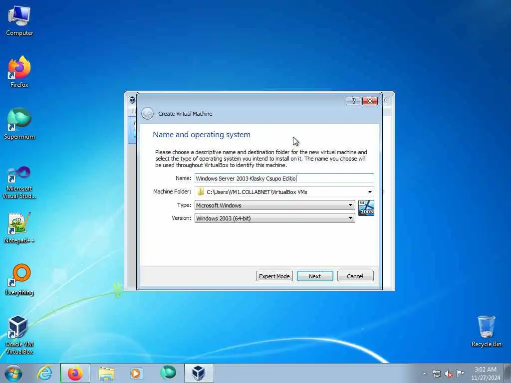Open the Windows Start menu orb
511x383 pixels.
pos(13,373)
